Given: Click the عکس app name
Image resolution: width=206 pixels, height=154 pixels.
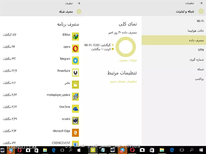Looking at the screenshot, I should tap(67, 83).
